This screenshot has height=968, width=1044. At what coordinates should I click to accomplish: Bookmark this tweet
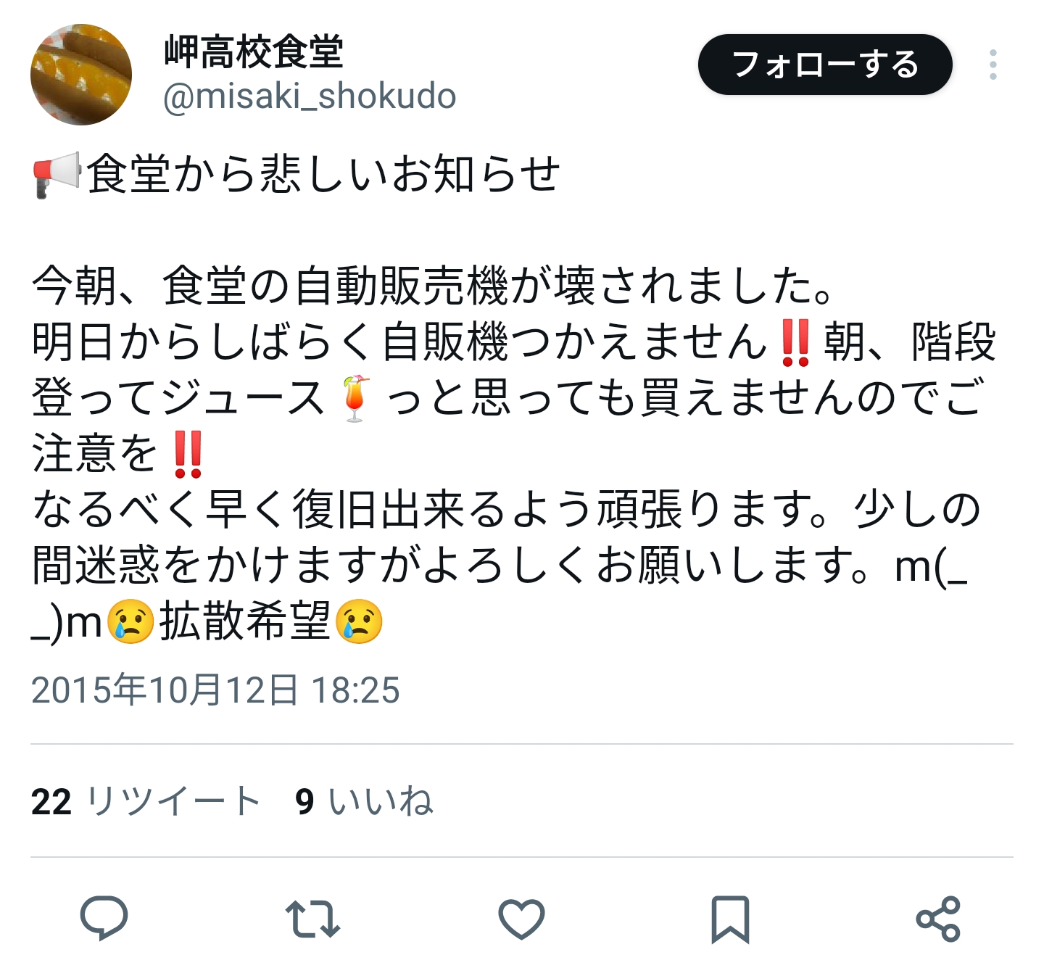pos(729,919)
